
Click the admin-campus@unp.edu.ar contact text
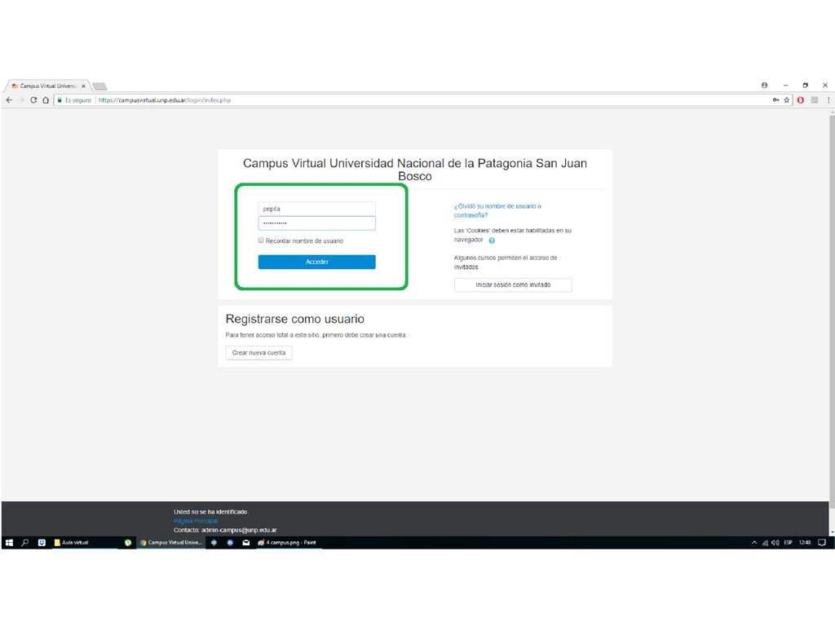coord(239,530)
